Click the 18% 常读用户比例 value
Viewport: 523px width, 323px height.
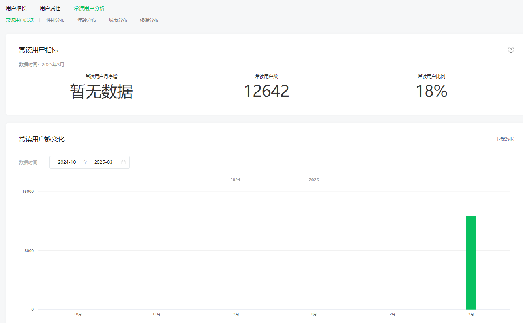[431, 91]
